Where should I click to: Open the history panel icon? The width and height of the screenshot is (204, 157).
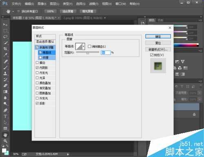pos(142,23)
